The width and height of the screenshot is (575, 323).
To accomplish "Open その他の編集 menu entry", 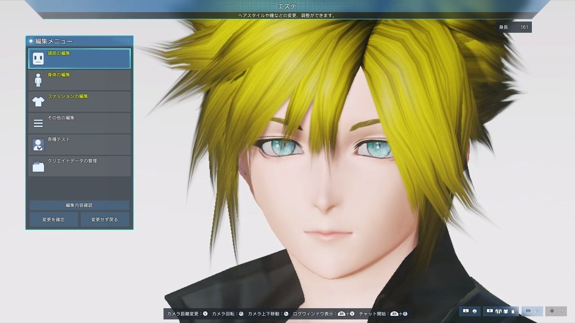I will (80, 123).
